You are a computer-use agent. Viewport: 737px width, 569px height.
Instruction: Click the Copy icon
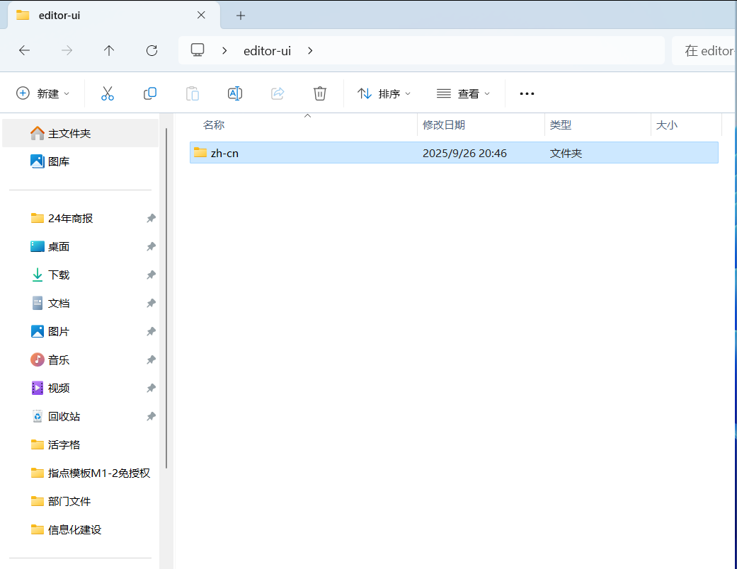pos(150,93)
